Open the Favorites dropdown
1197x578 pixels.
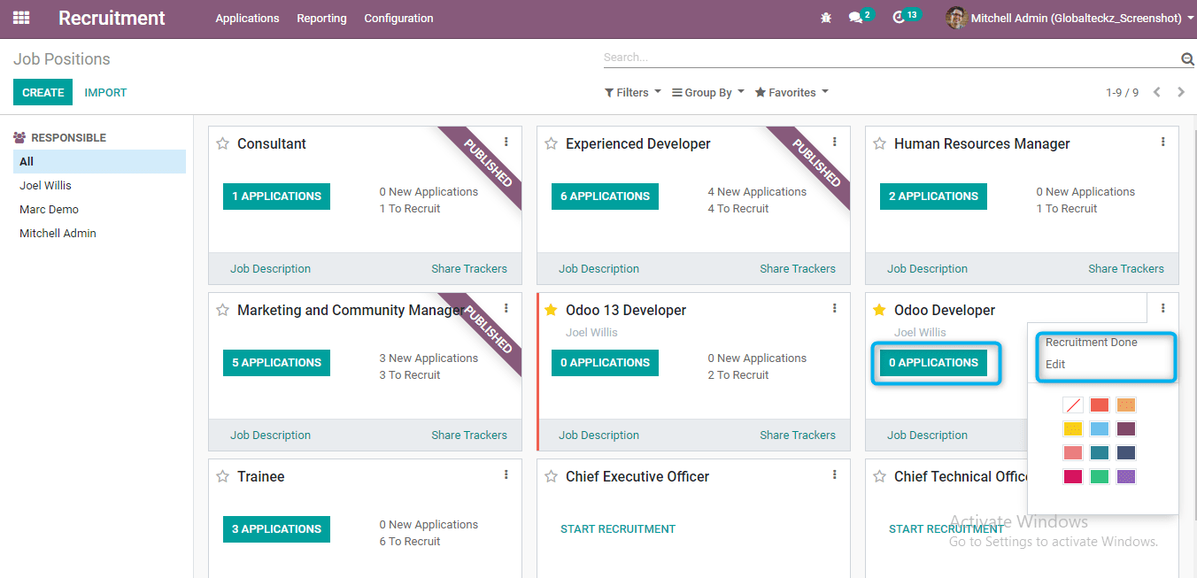point(790,92)
